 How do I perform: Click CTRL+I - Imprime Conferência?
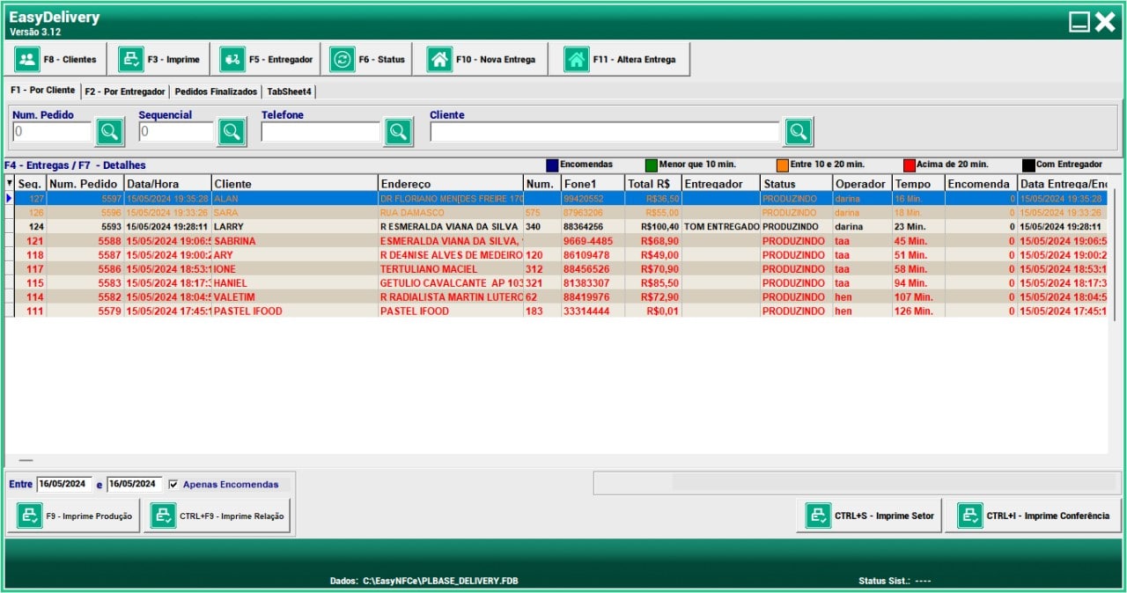point(1034,516)
